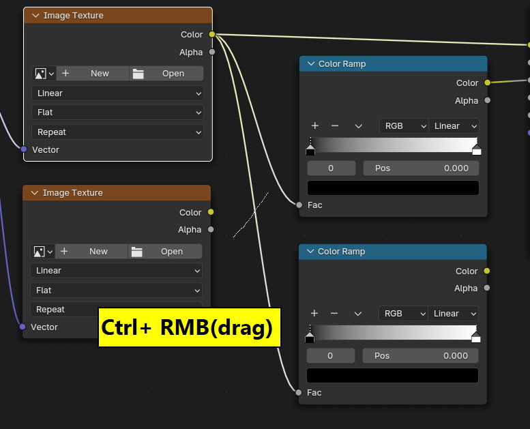Click Open in bottom Image Texture node
Image resolution: width=530 pixels, height=429 pixels.
coord(165,251)
